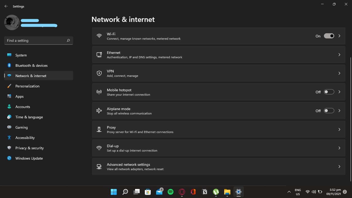Open Advanced network settings

coord(219,167)
